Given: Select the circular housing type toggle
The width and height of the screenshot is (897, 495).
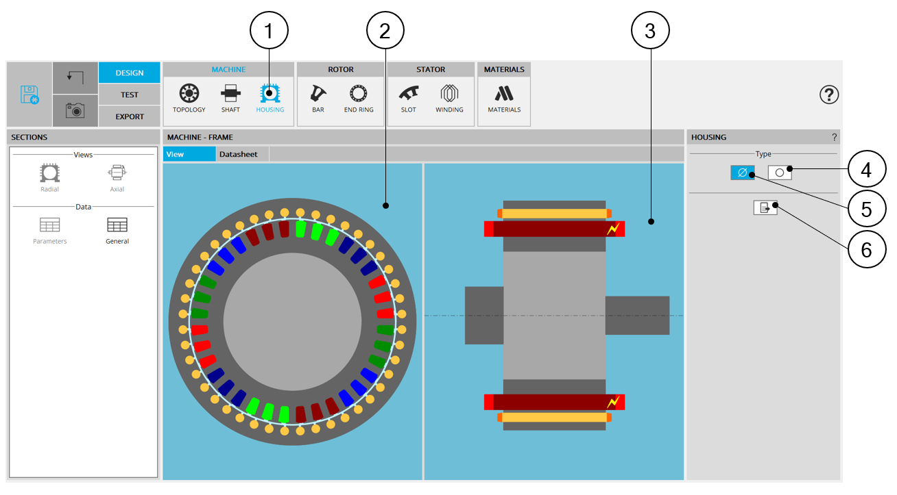Looking at the screenshot, I should click(780, 173).
